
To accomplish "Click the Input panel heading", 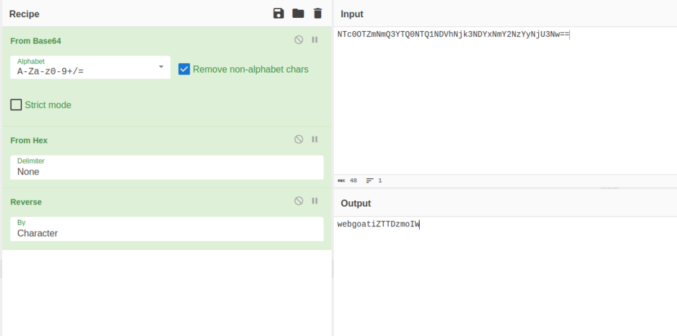I will point(352,15).
